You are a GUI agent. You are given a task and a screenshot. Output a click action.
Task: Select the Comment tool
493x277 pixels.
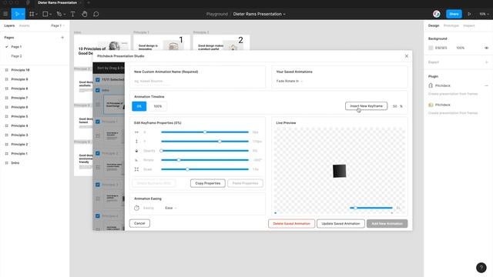pos(96,14)
